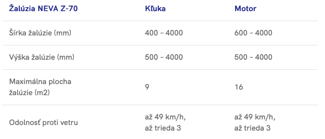Viewport: 325px width, 139px height.
Task: Select the Motor width value 600 – 4000
Action: [253, 33]
